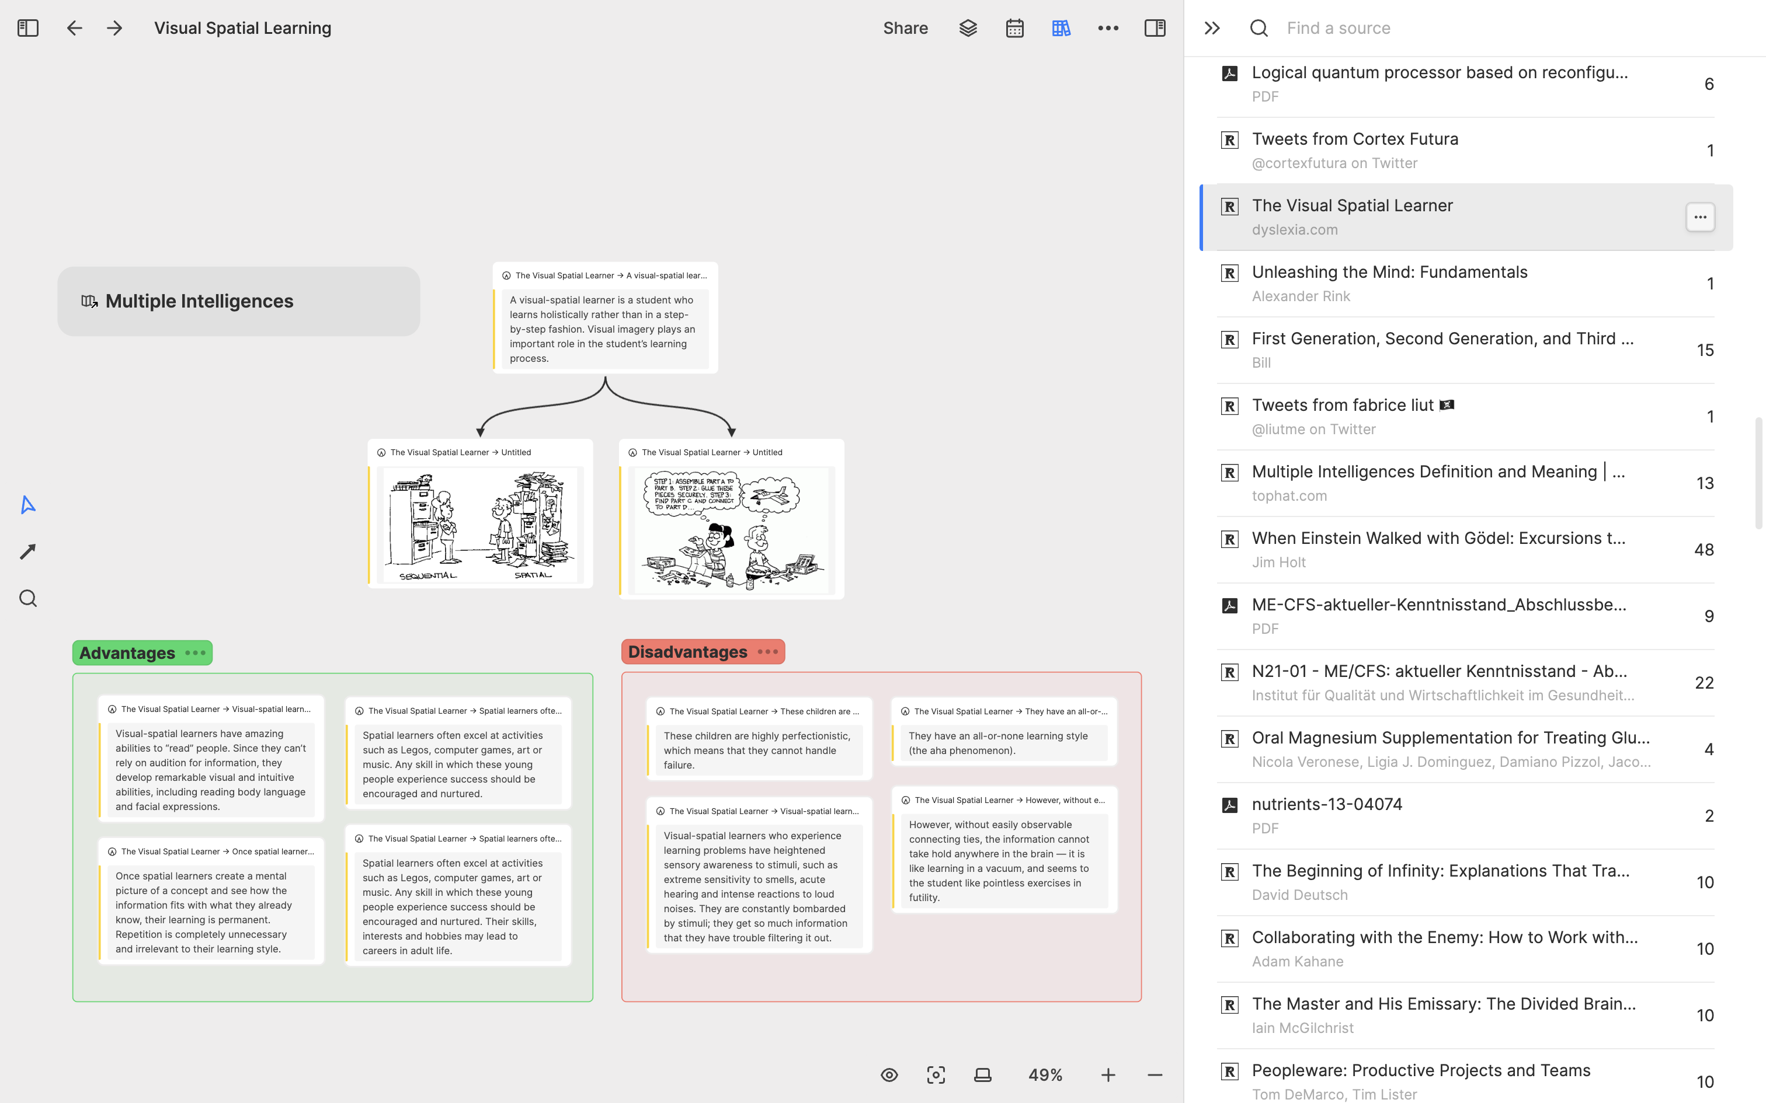The image size is (1766, 1103).
Task: Collapse sources panel with double chevron
Action: coord(1212,28)
